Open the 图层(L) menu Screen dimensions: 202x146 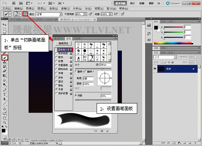(42, 8)
